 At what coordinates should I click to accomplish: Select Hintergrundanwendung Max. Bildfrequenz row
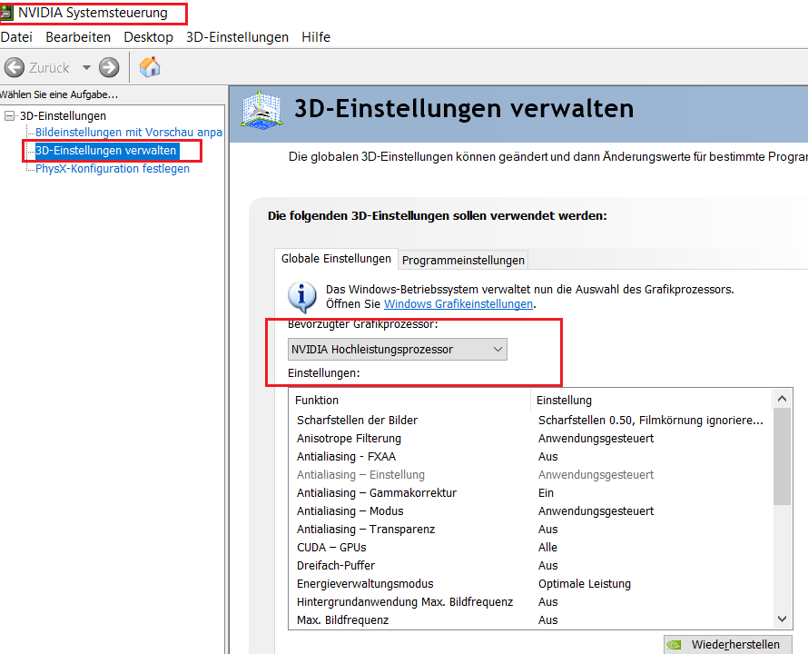(531, 602)
